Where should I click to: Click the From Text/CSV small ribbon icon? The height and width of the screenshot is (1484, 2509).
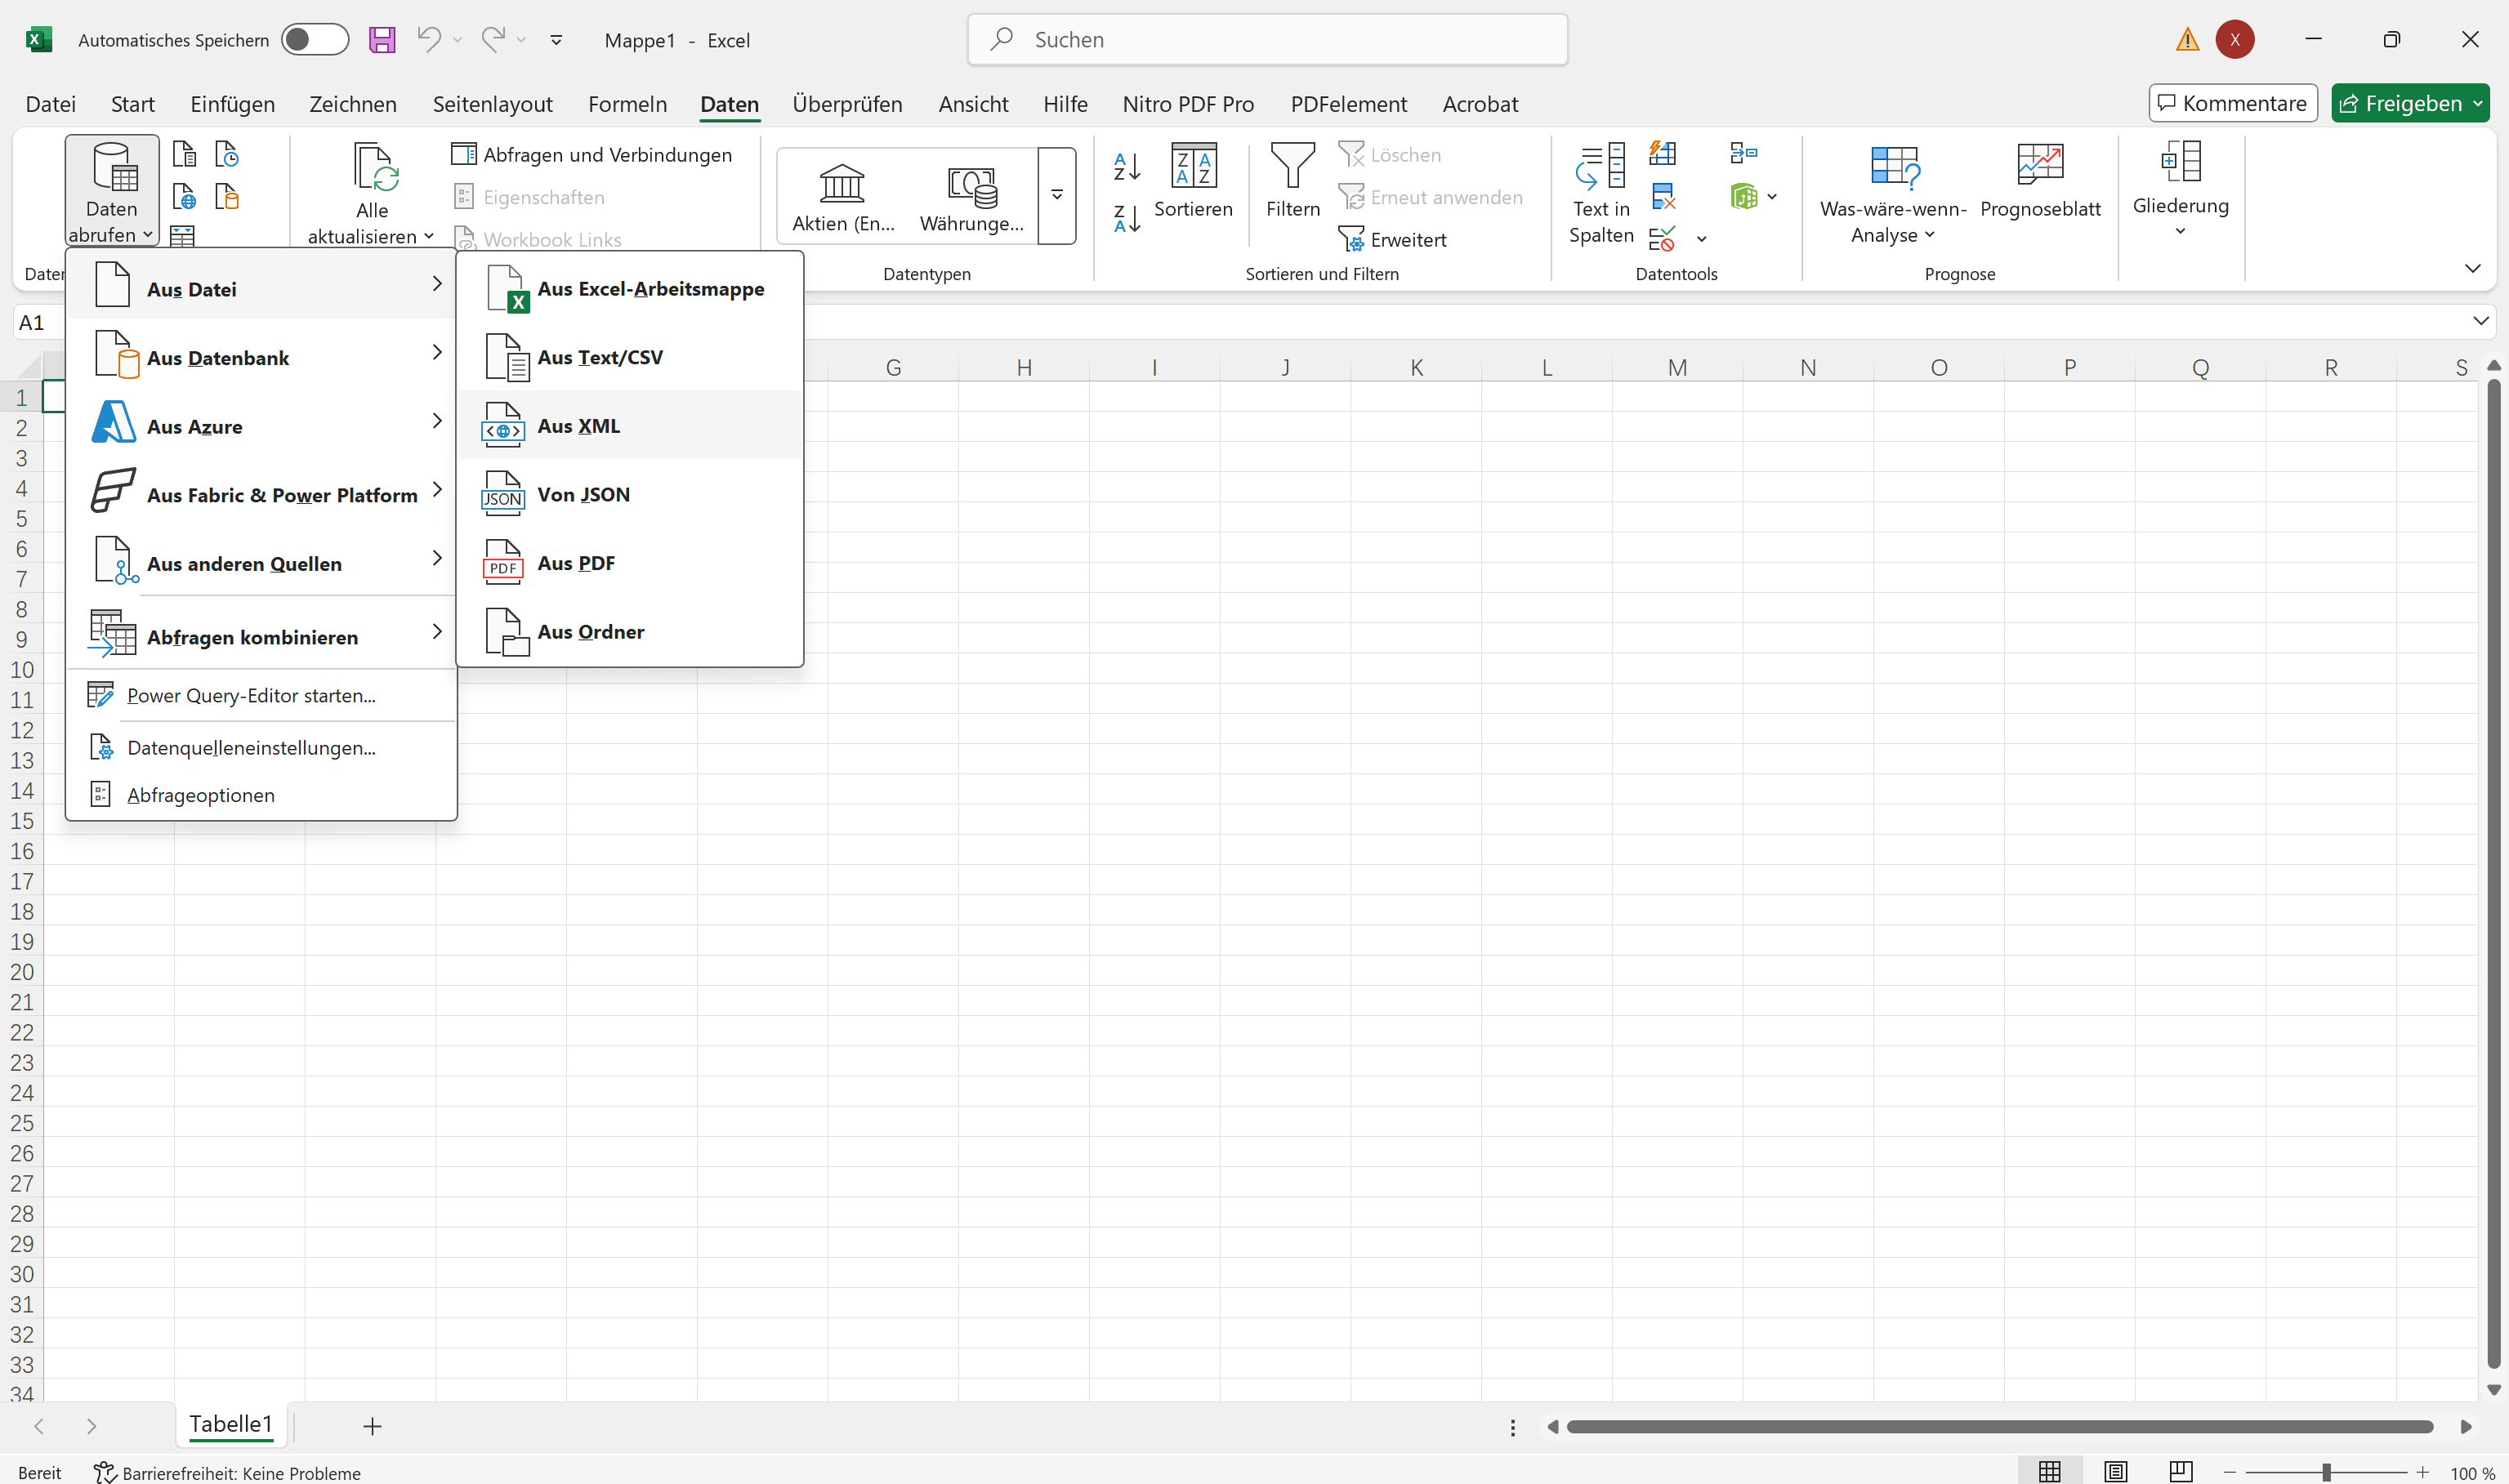pos(184,154)
